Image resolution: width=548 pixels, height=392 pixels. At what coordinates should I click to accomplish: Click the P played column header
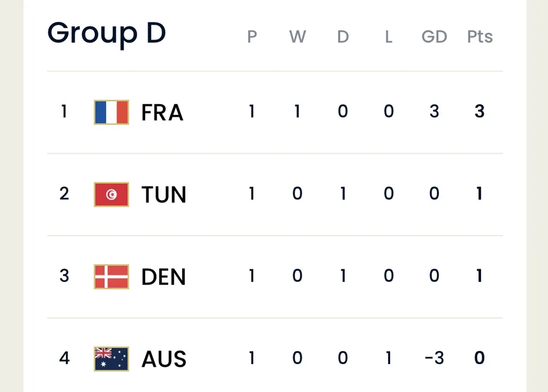[x=252, y=37]
